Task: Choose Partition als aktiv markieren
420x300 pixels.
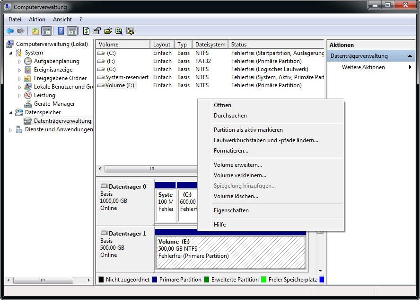Action: point(271,130)
